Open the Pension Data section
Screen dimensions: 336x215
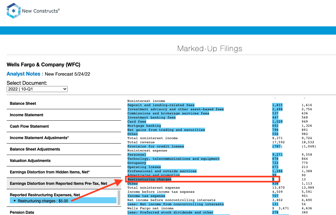pos(22,212)
